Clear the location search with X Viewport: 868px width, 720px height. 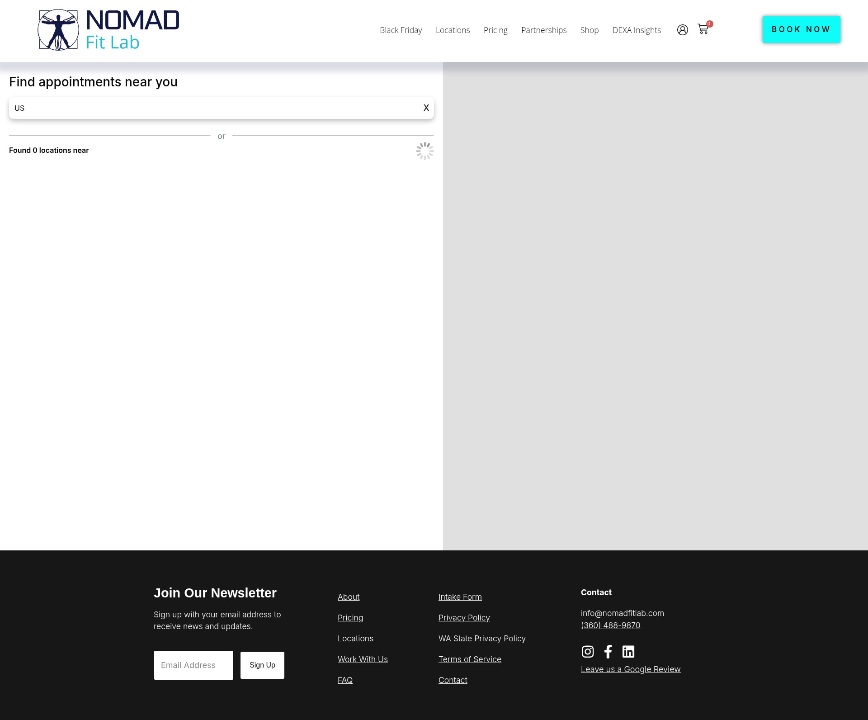click(x=426, y=108)
